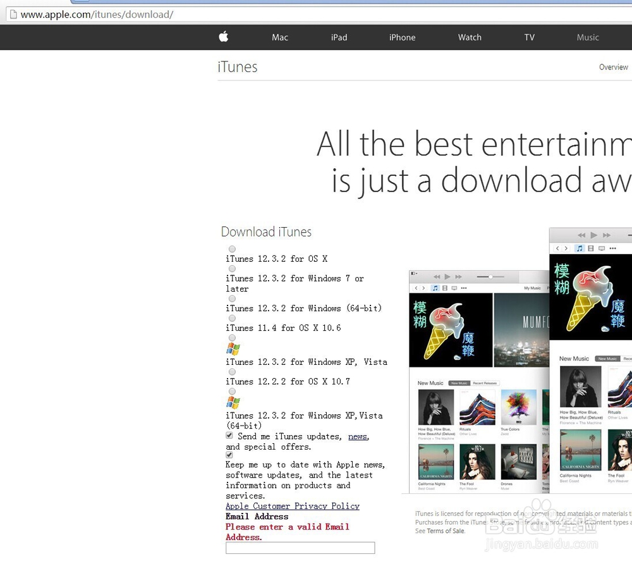Select iTunes 12.3.2 for OS X radio button
Viewport: 632px width, 566px height.
tap(232, 249)
